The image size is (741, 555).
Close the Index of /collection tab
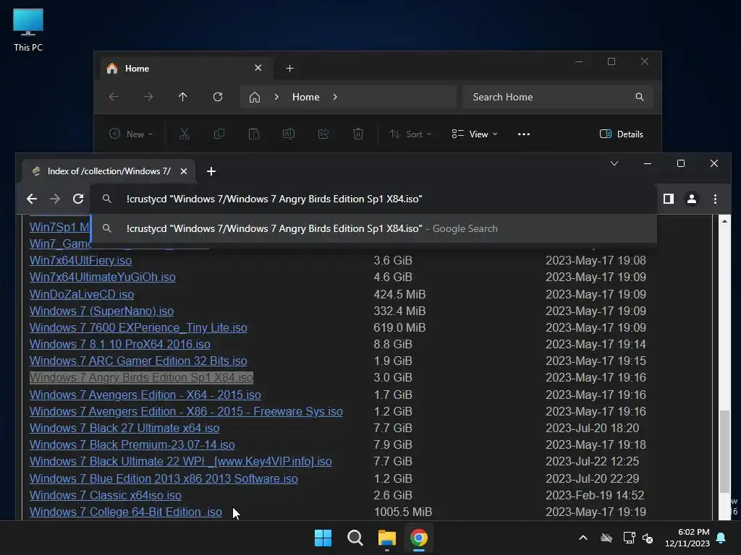point(184,171)
